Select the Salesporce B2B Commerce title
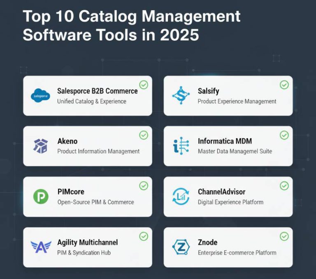 98,91
